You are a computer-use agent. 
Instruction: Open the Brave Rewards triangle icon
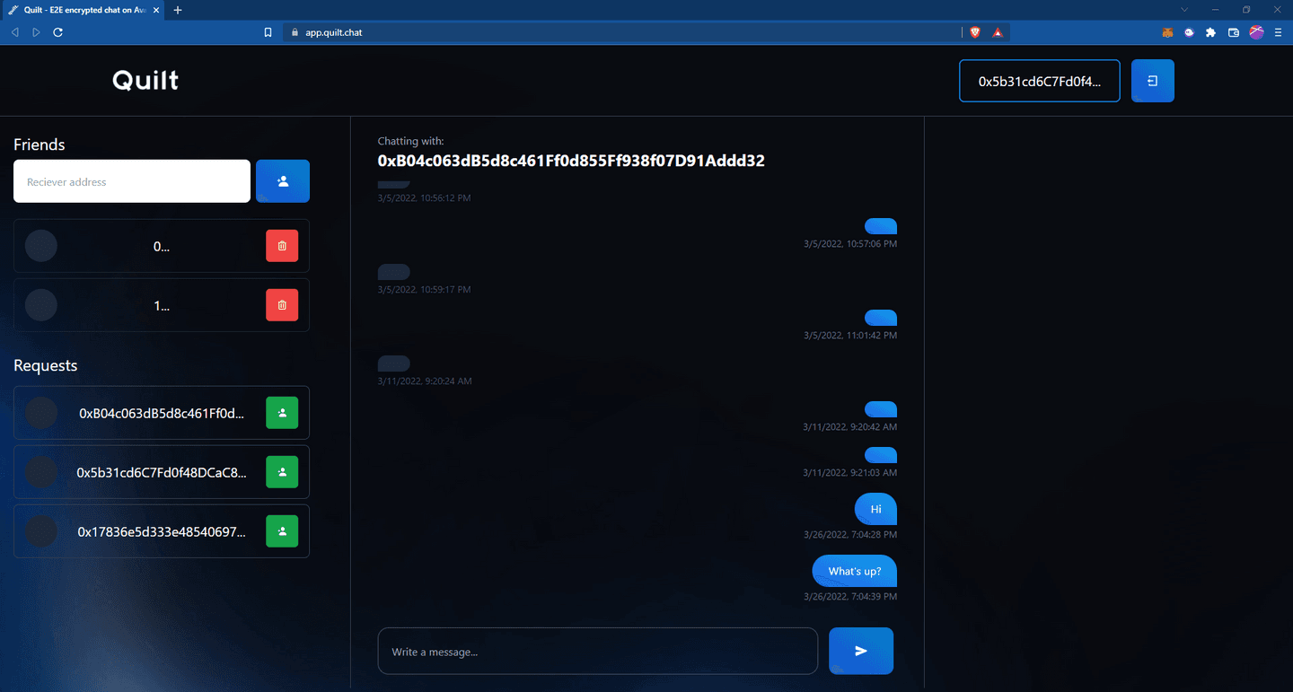[x=998, y=32]
